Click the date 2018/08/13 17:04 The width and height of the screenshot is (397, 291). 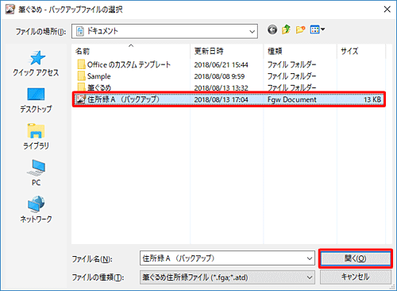222,99
